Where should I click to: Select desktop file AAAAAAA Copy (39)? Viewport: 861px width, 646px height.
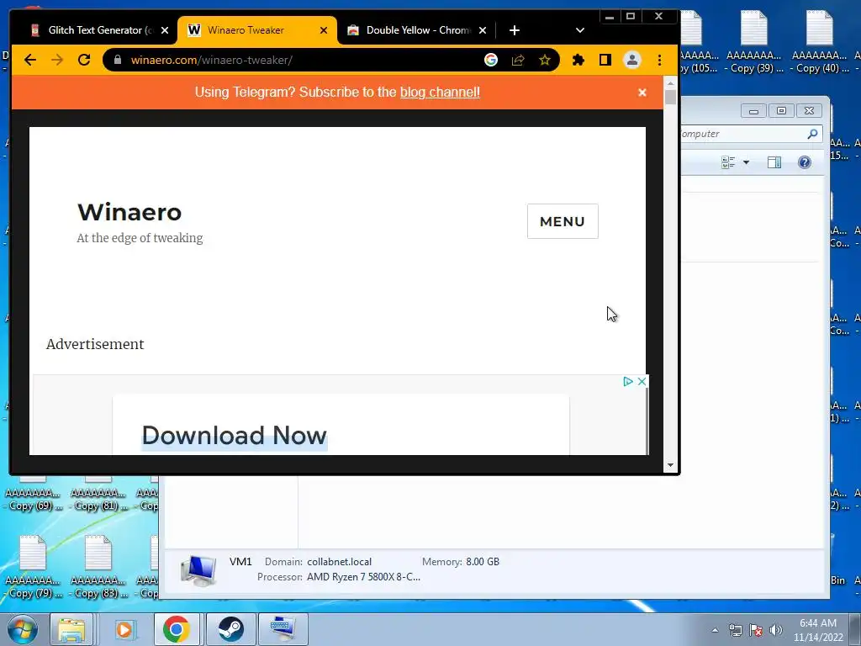[x=754, y=43]
